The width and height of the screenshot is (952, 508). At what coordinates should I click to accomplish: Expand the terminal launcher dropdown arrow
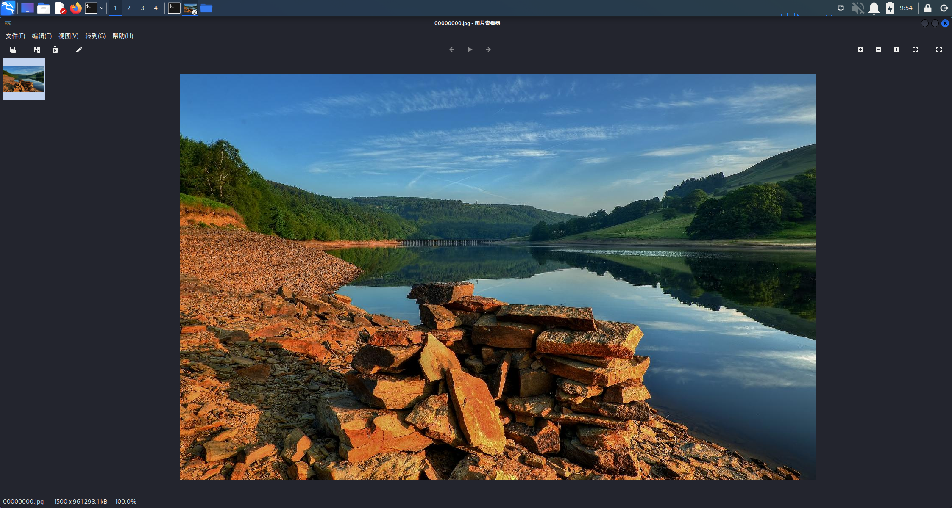click(102, 8)
